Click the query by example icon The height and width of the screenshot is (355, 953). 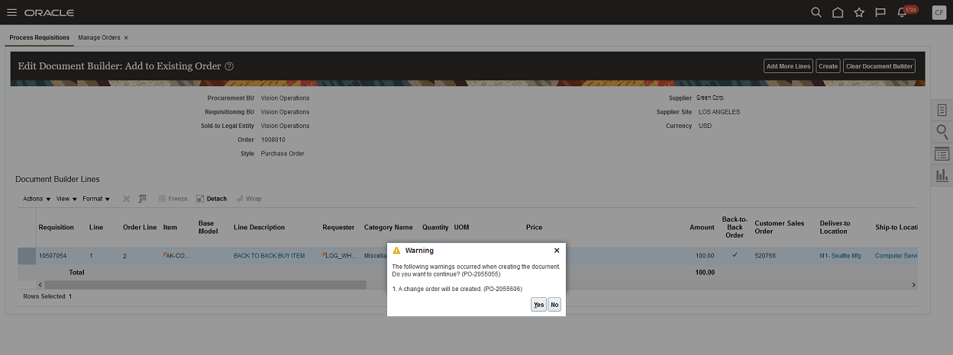coord(142,199)
